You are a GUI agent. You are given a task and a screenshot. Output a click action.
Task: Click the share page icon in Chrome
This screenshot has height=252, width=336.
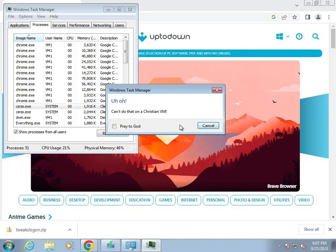coord(284,17)
